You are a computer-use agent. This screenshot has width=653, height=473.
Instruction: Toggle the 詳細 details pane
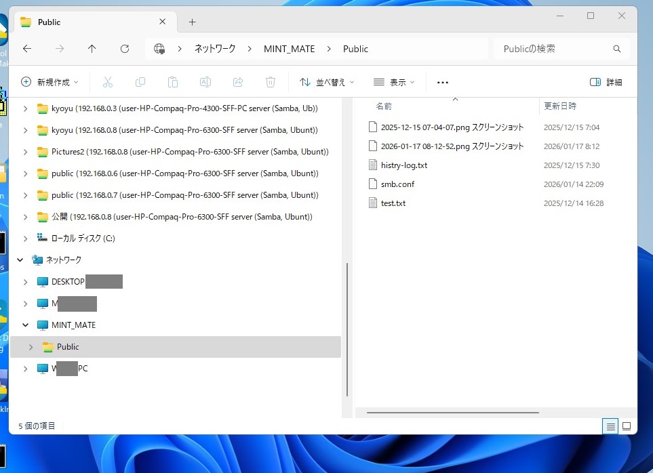606,82
